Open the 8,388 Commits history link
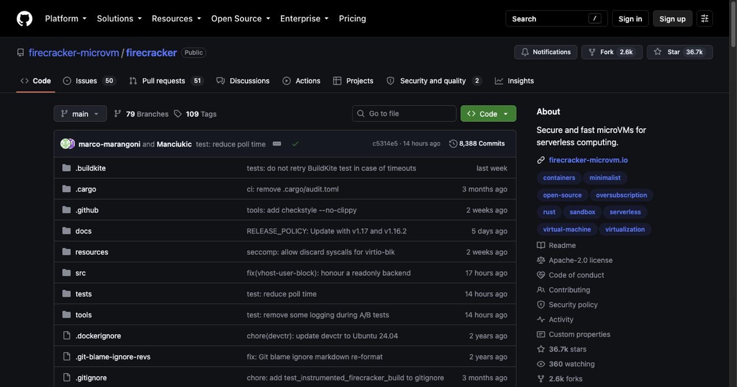The height and width of the screenshot is (387, 737). (x=477, y=144)
